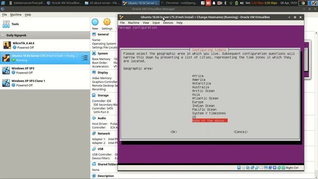Click the virtualization features V icon
Viewport: 318px width, 179px height.
275,168
